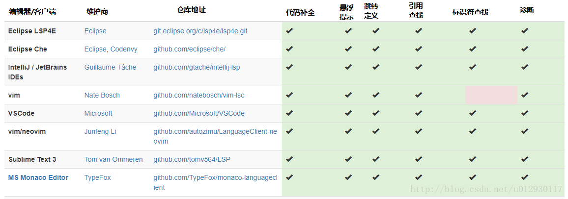Image resolution: width=568 pixels, height=199 pixels.
Task: Click 诊断 checkmark in vim/neovim row
Action: point(525,131)
